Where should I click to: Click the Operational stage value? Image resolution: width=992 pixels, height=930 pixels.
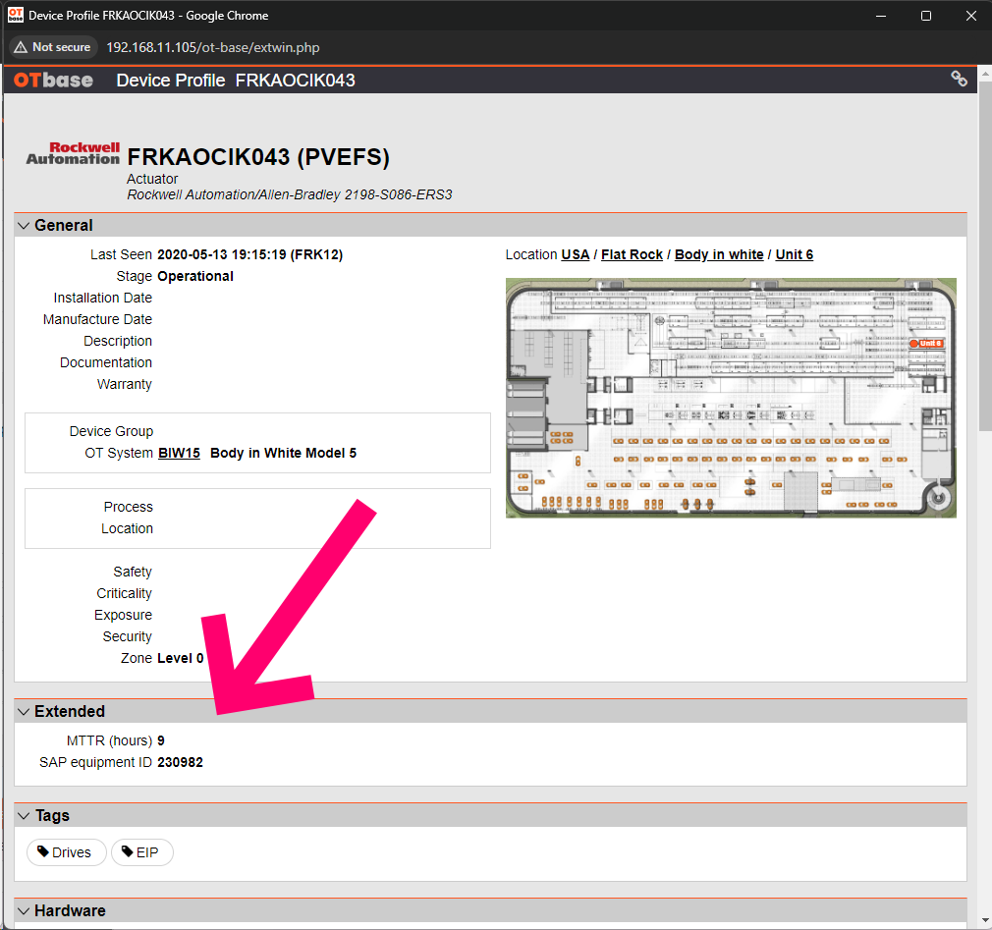[195, 277]
